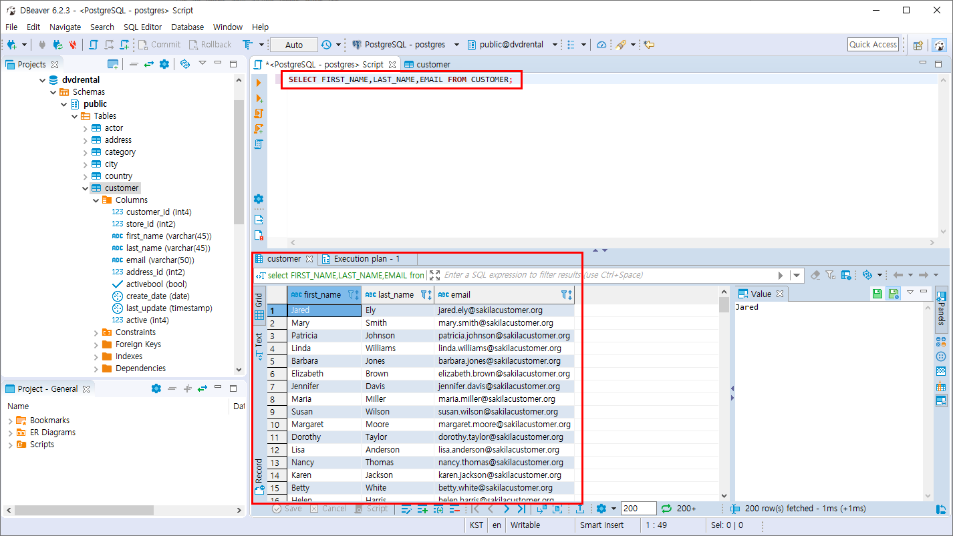This screenshot has height=536, width=953.
Task: Click the red Disconnect plug icon
Action: [72, 45]
